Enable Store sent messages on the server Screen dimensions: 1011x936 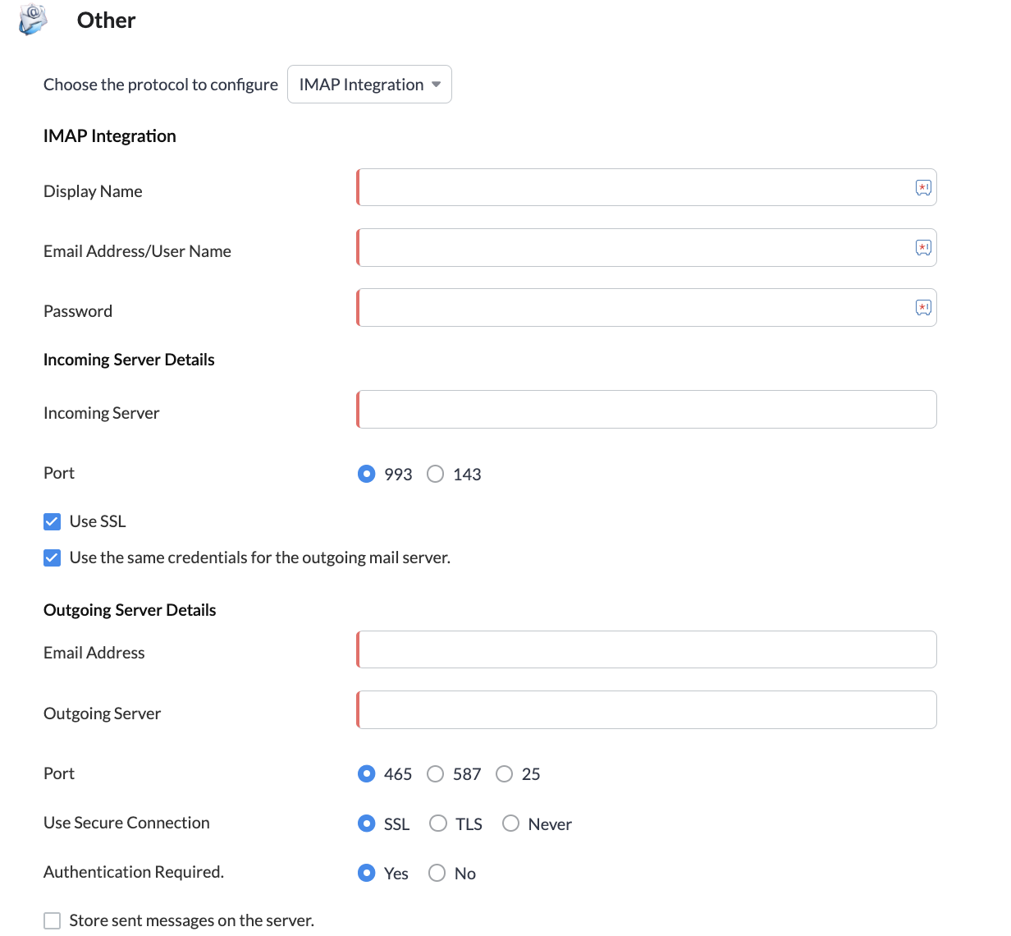point(53,920)
